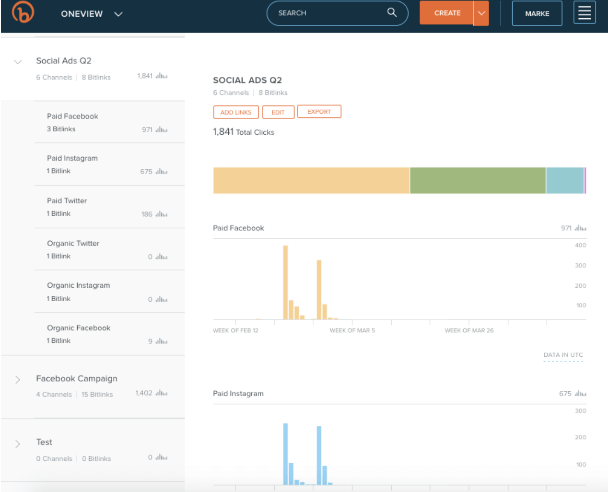Click the ADD LINKS button
This screenshot has height=492, width=608.
235,112
